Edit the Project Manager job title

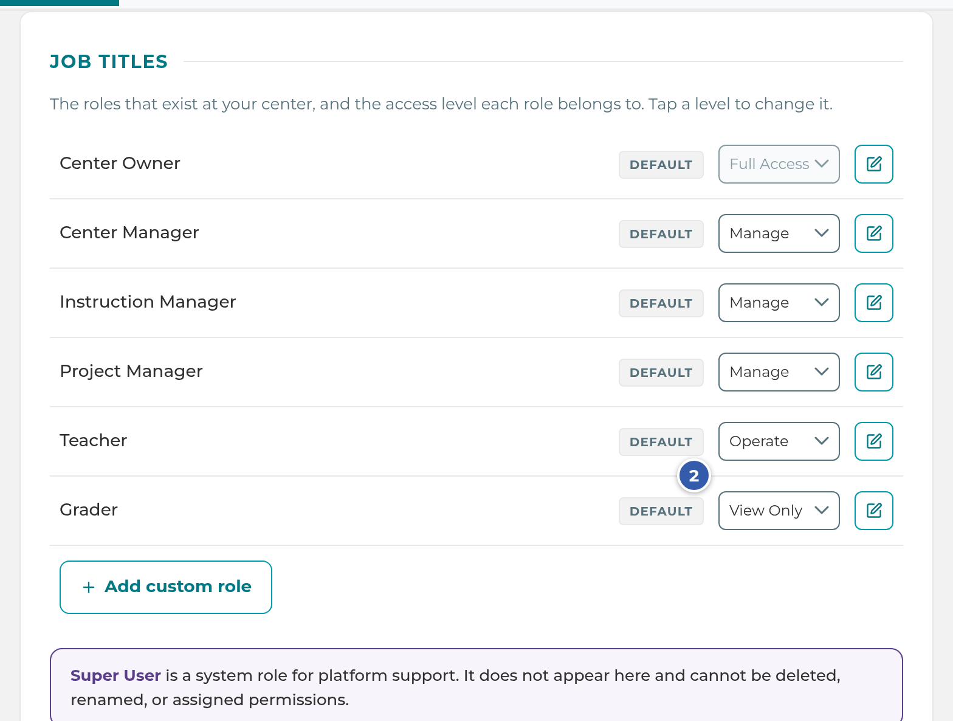pyautogui.click(x=873, y=372)
